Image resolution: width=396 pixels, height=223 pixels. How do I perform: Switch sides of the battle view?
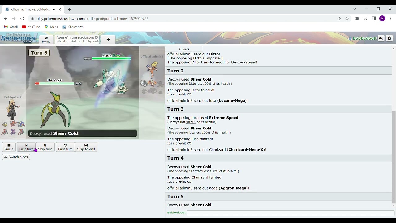click(x=16, y=157)
